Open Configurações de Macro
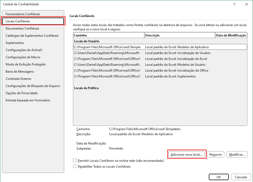The width and height of the screenshot is (253, 182). tap(33, 57)
